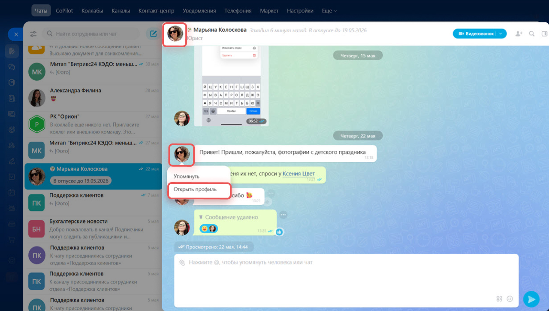The width and height of the screenshot is (549, 311).
Task: Focus the message input field
Action: click(346, 281)
